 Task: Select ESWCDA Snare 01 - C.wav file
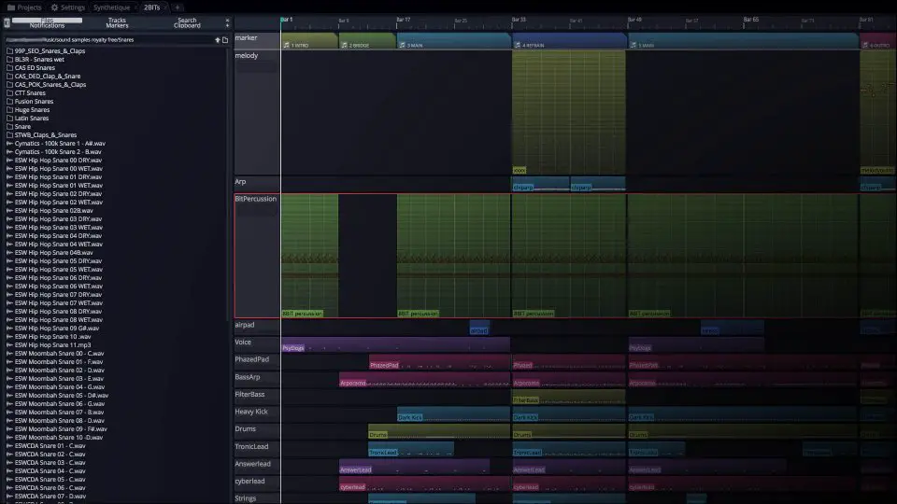50,446
